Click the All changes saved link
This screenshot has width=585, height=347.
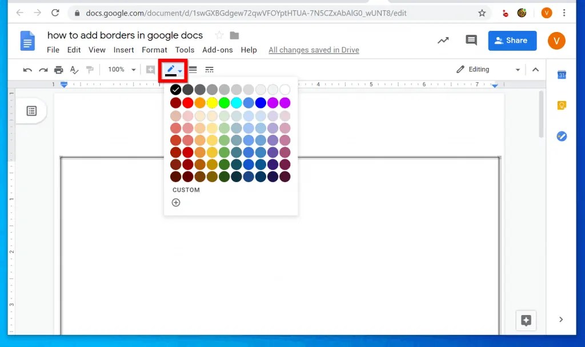[x=314, y=50]
